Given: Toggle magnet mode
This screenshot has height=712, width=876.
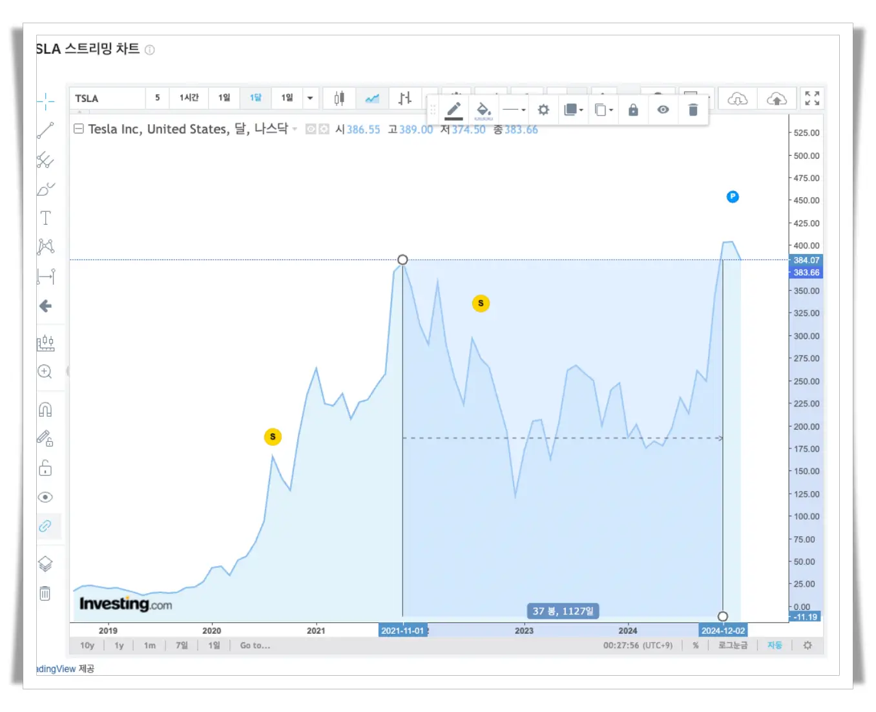Looking at the screenshot, I should tap(45, 410).
